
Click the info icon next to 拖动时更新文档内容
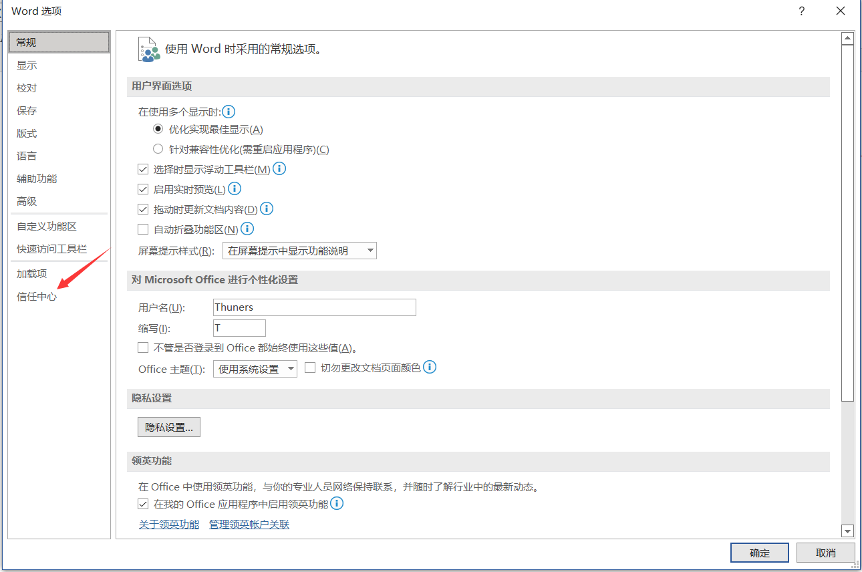[x=267, y=208]
